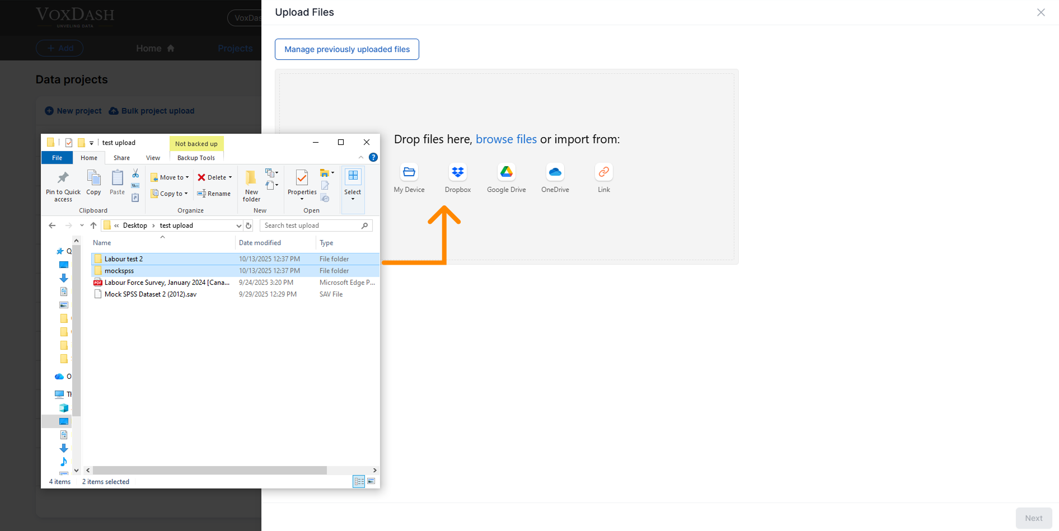The image size is (1059, 531).
Task: Switch to the Home ribbon tab
Action: click(x=89, y=158)
